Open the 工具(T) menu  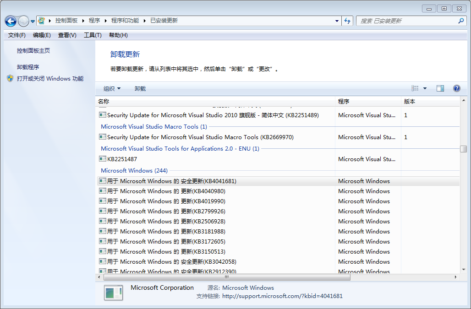[93, 35]
